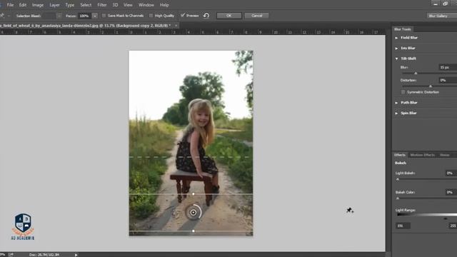Toggle Save Mask to Channels checkbox
This screenshot has width=457, height=257.
tap(104, 16)
